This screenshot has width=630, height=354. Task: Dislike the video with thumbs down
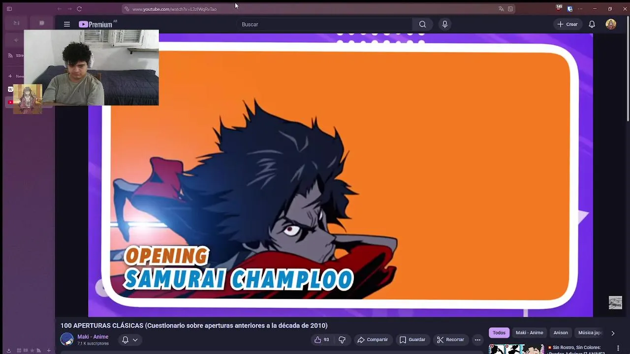[342, 340]
